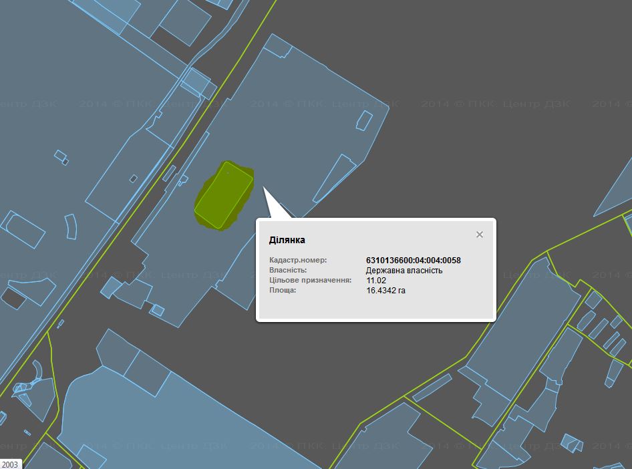Click the popup's white pointer tail

click(274, 206)
